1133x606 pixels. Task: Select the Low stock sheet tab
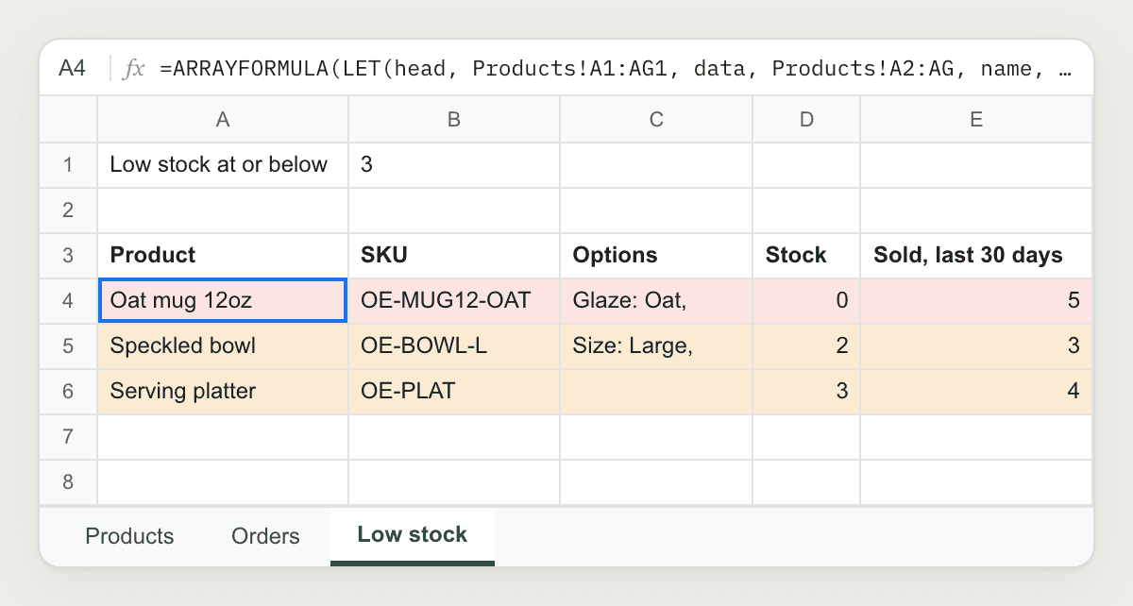click(413, 535)
